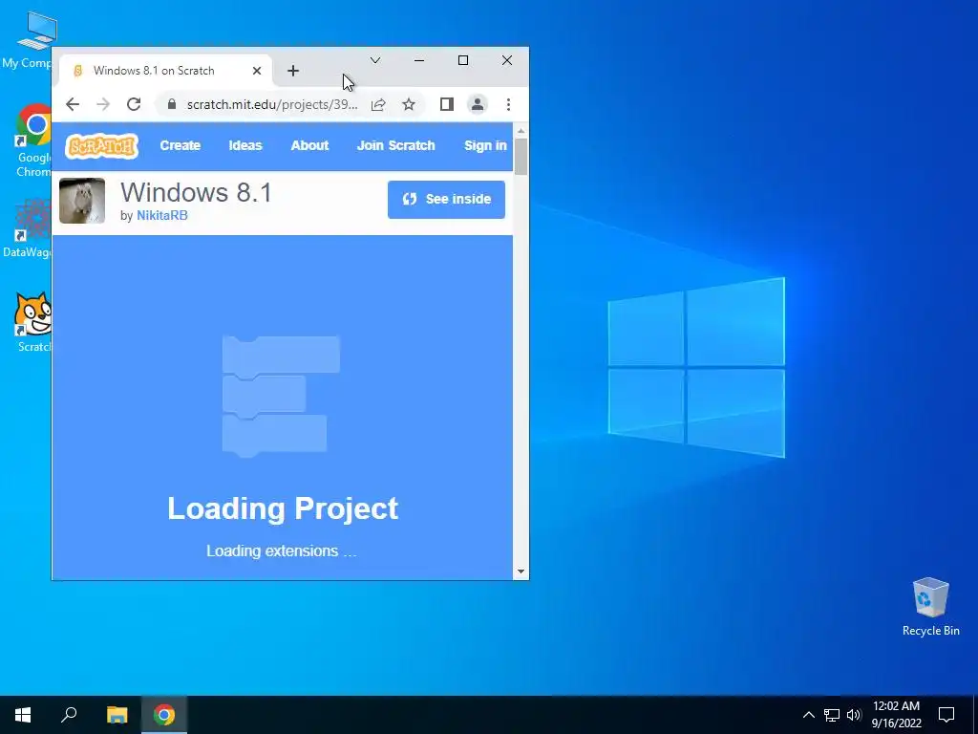Select the DataWagon desktop shortcut
Image resolution: width=978 pixels, height=734 pixels.
coord(29,229)
